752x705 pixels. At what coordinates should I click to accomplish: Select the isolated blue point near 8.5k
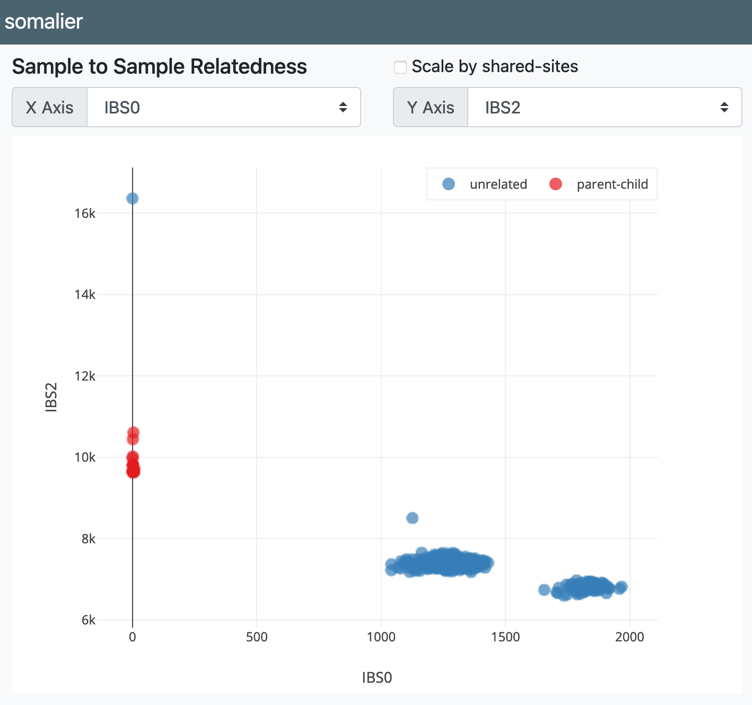pos(412,518)
